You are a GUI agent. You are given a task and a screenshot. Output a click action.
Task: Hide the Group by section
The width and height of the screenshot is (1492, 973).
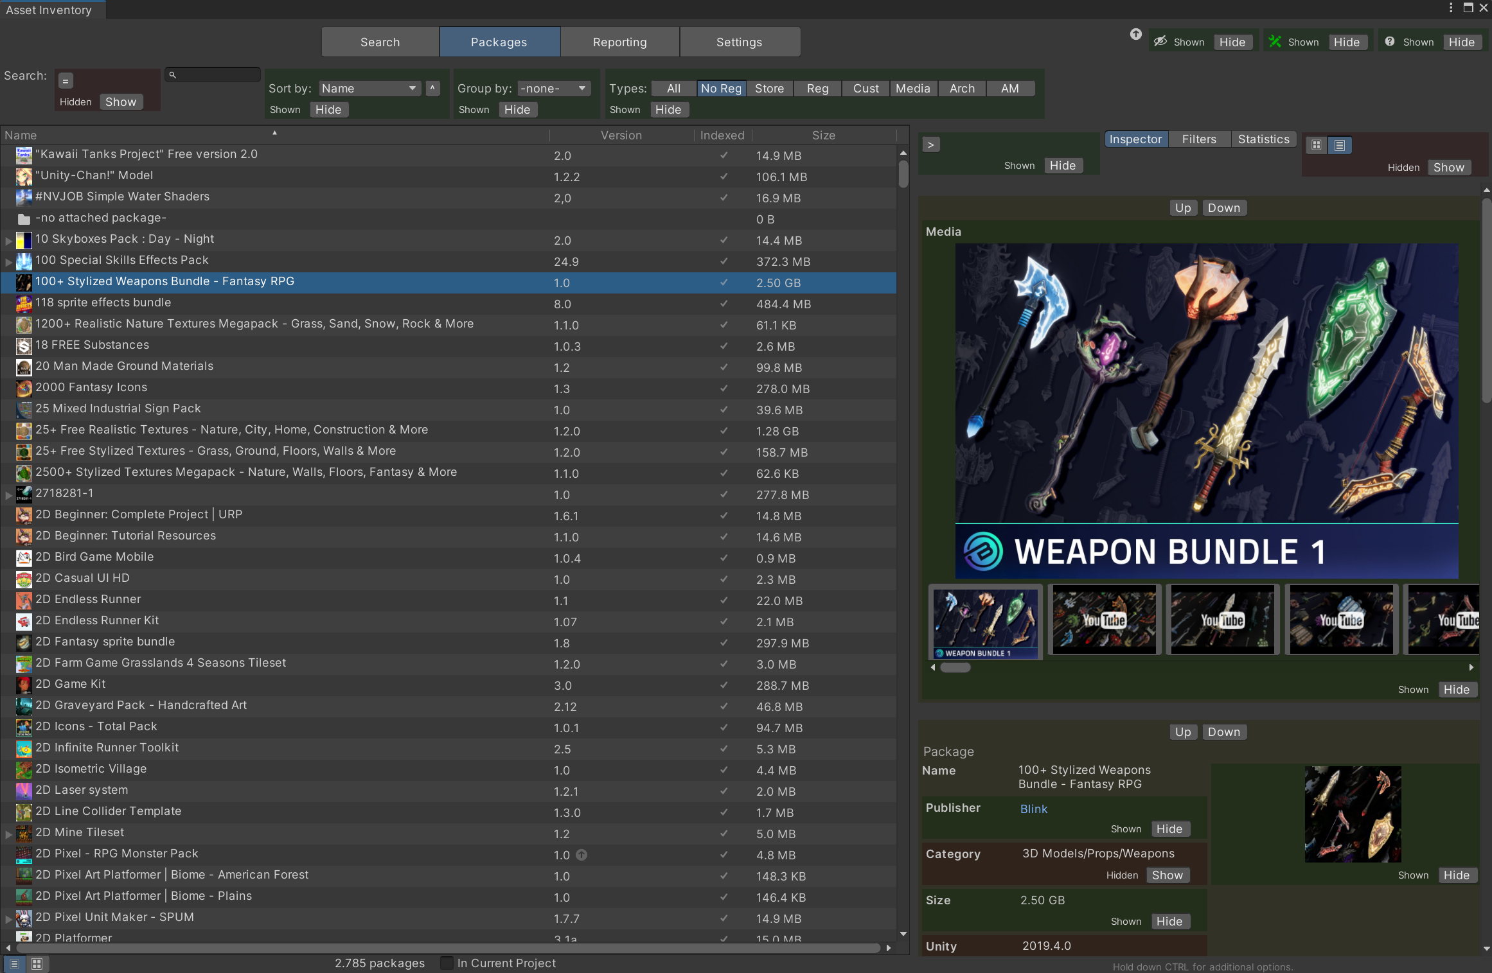click(517, 110)
